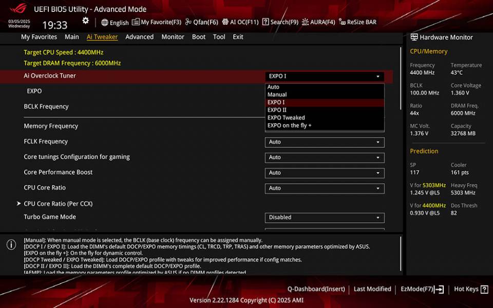493x308 pixels.
Task: Switch to the Boot tab
Action: (x=199, y=37)
